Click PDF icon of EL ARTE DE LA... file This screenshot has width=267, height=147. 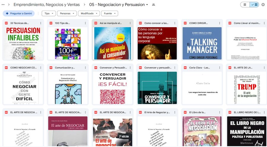[x=230, y=67]
